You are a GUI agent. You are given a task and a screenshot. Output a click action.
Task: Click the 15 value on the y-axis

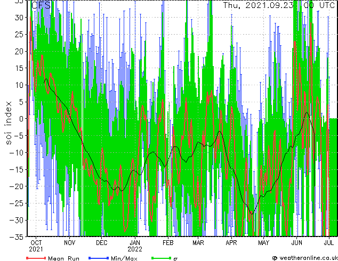19,68
